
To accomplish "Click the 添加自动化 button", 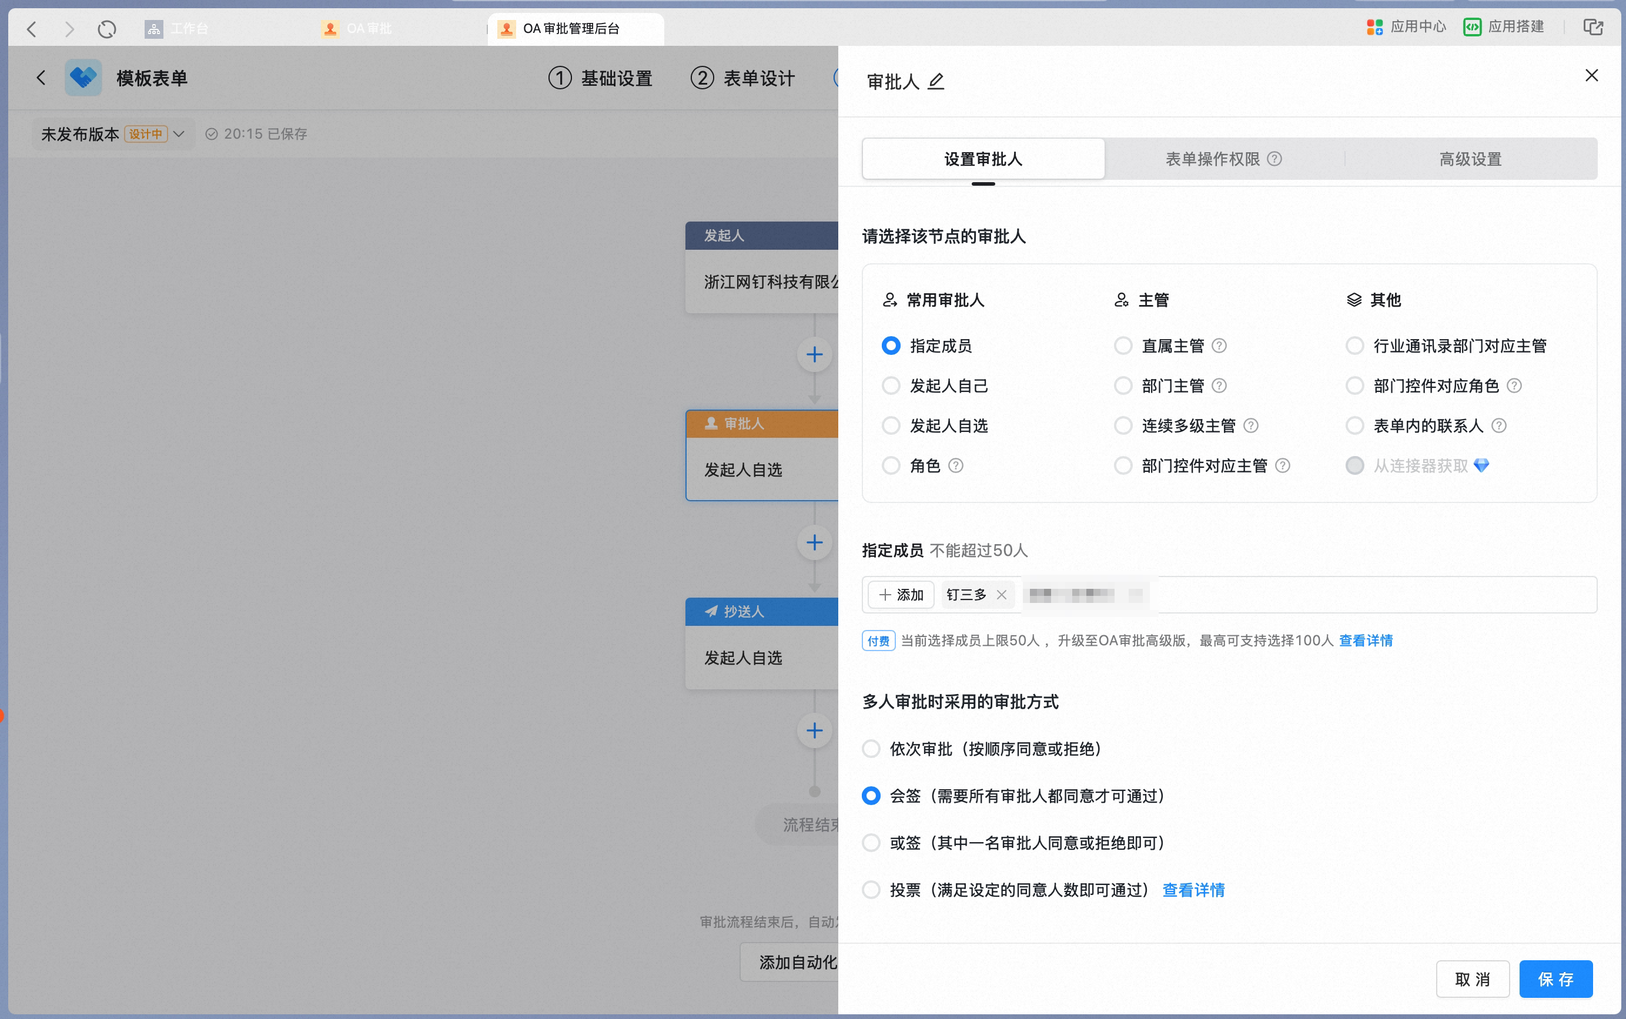I will [789, 962].
